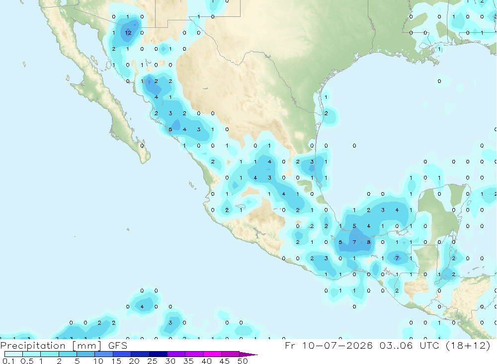Select the magenta 40–45 legend swatch
497x364 pixels.
pos(212,354)
